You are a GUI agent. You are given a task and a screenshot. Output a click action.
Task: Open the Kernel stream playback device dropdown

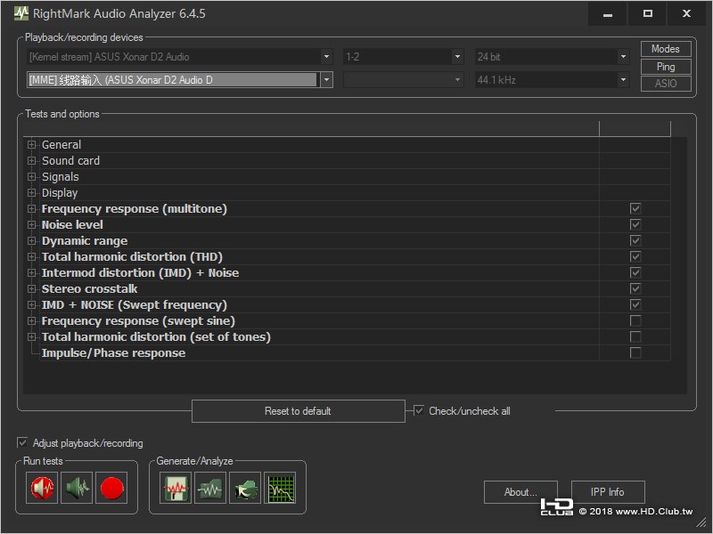326,57
